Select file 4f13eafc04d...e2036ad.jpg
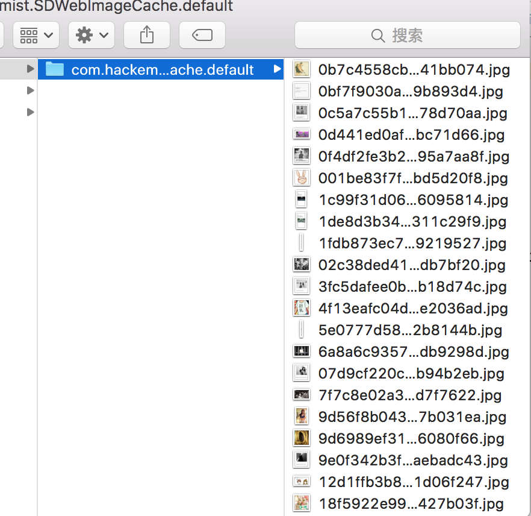This screenshot has height=516, width=531. coord(407,308)
